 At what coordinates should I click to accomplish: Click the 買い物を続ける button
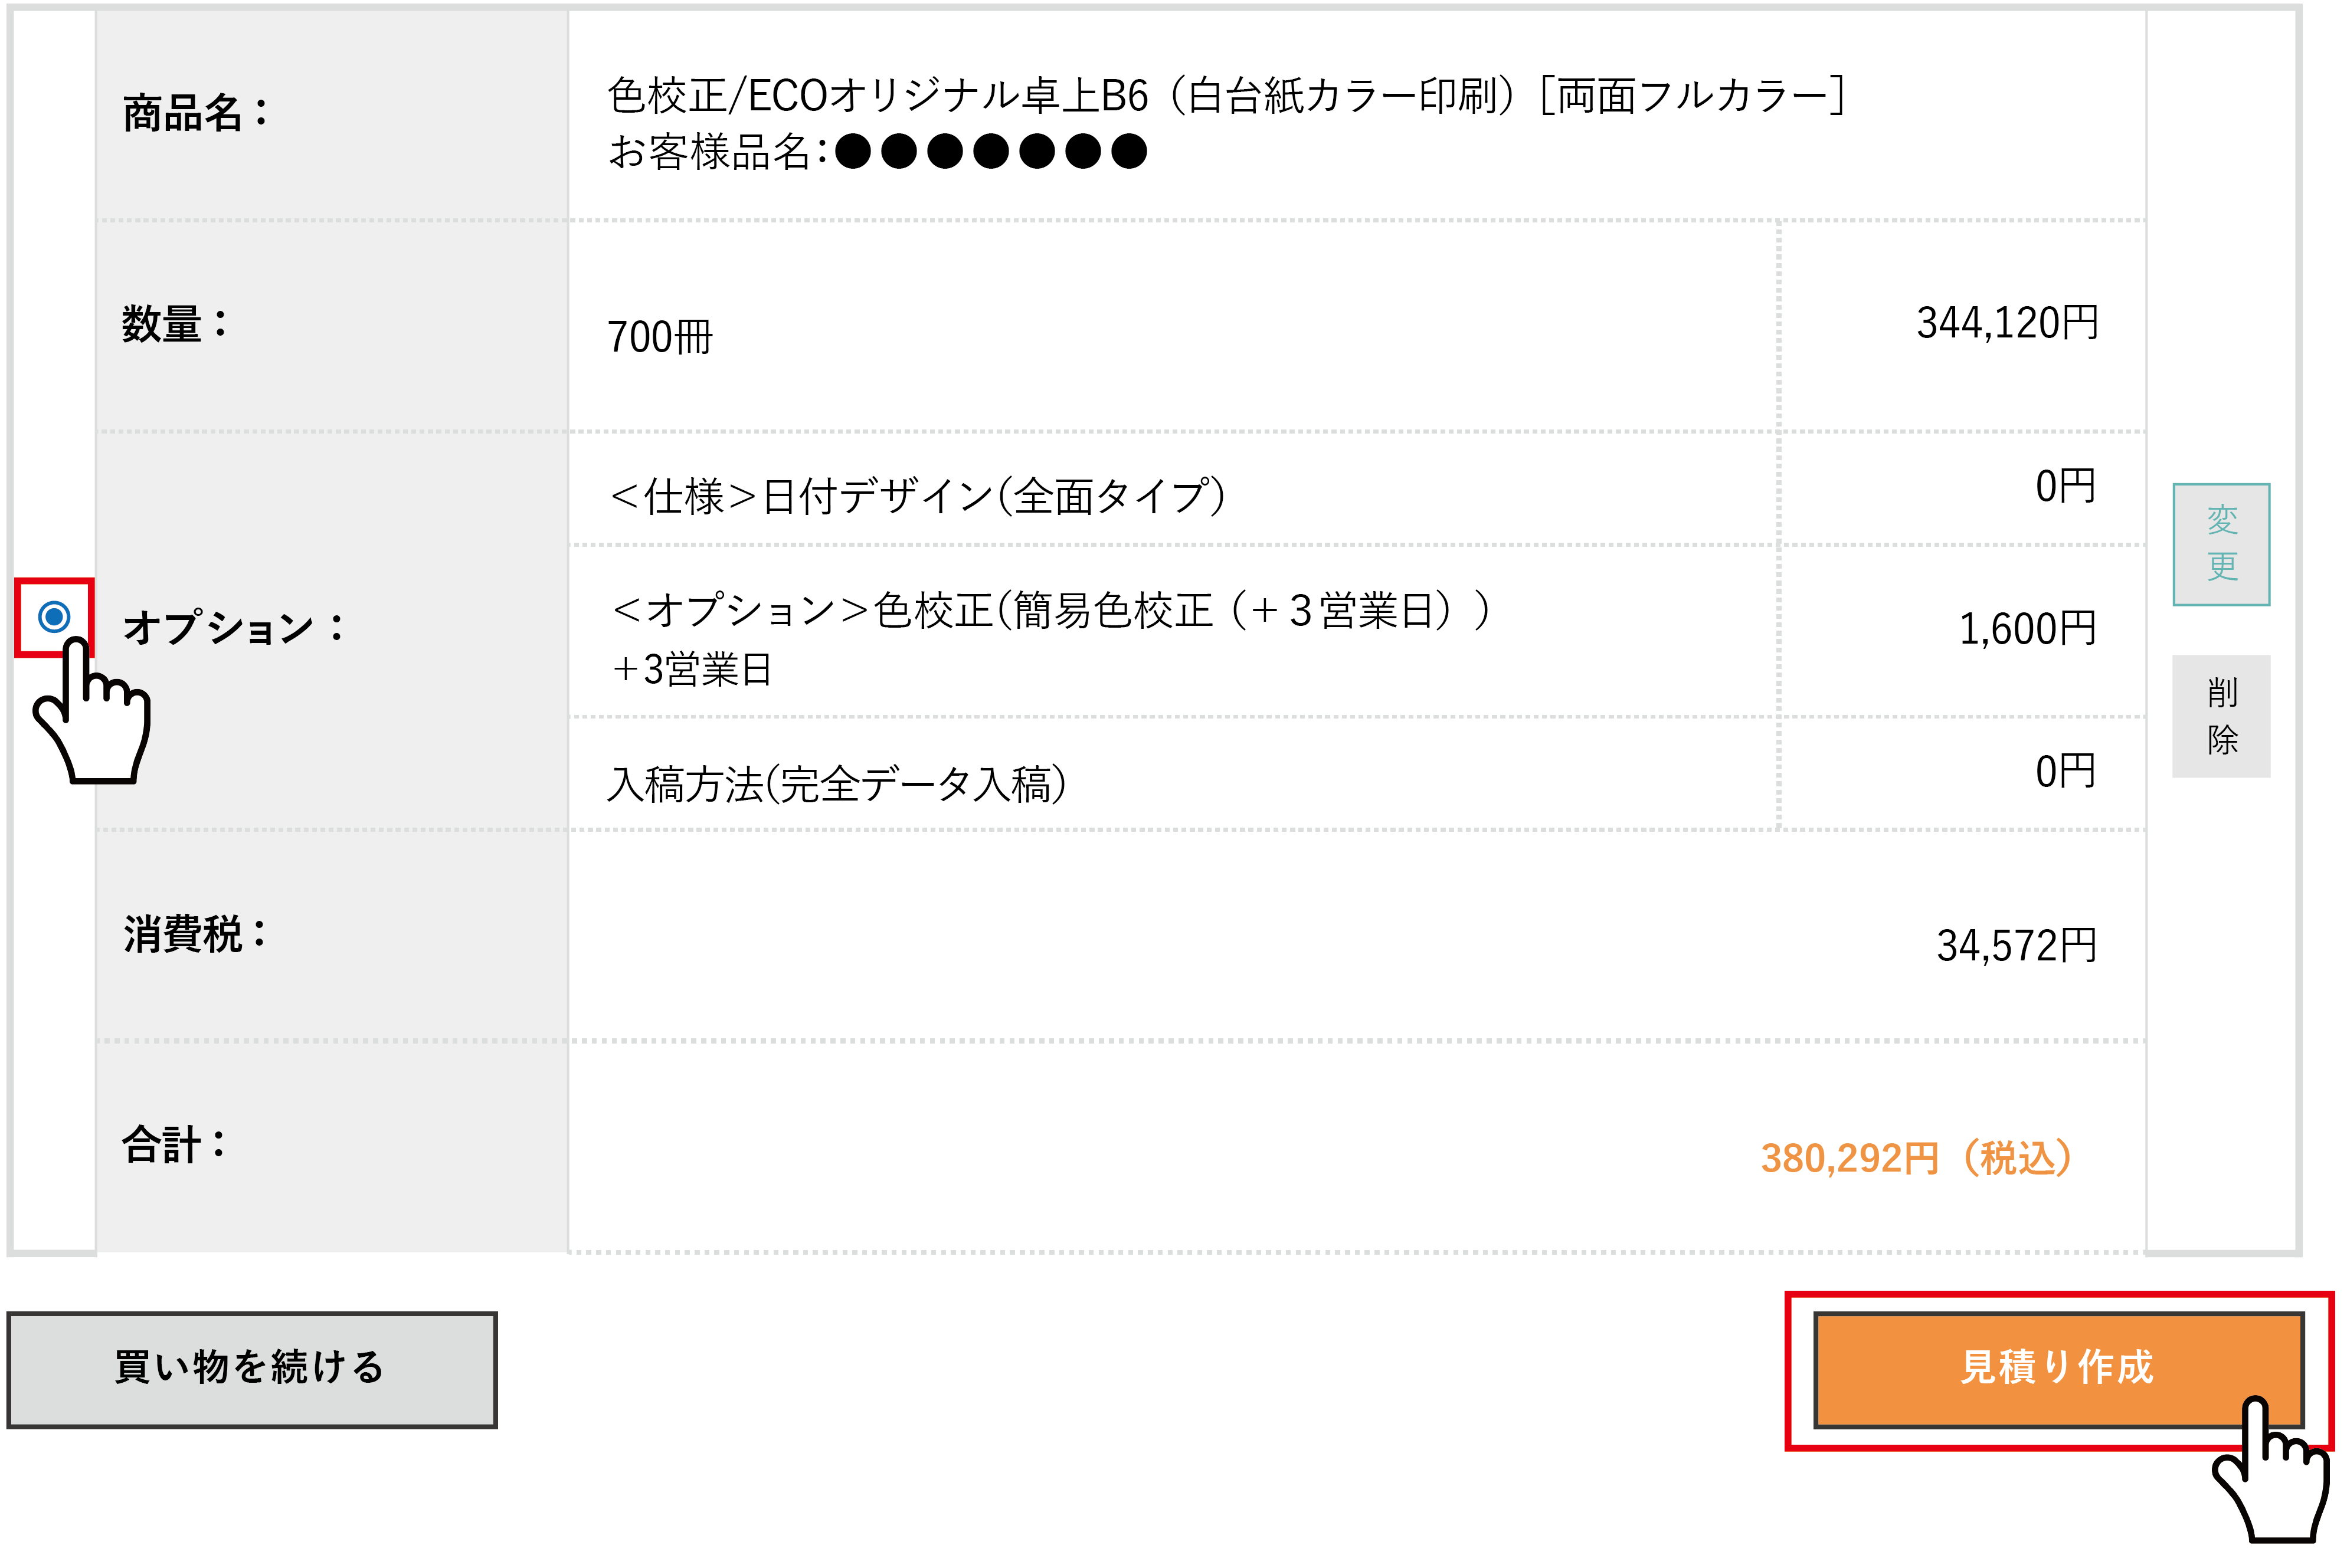click(x=252, y=1370)
